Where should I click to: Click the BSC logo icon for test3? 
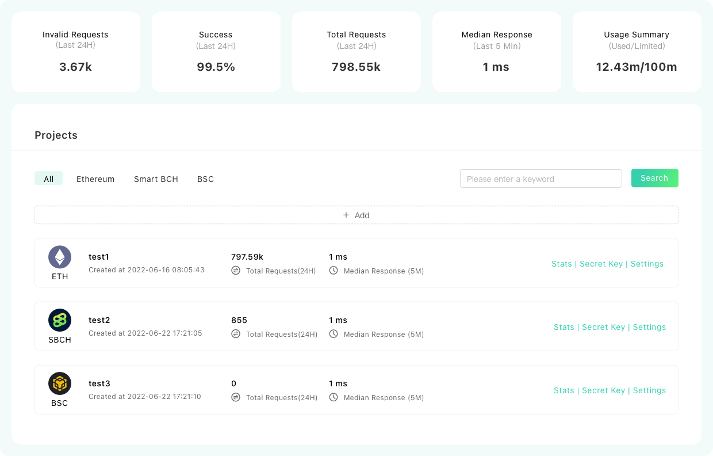click(60, 383)
